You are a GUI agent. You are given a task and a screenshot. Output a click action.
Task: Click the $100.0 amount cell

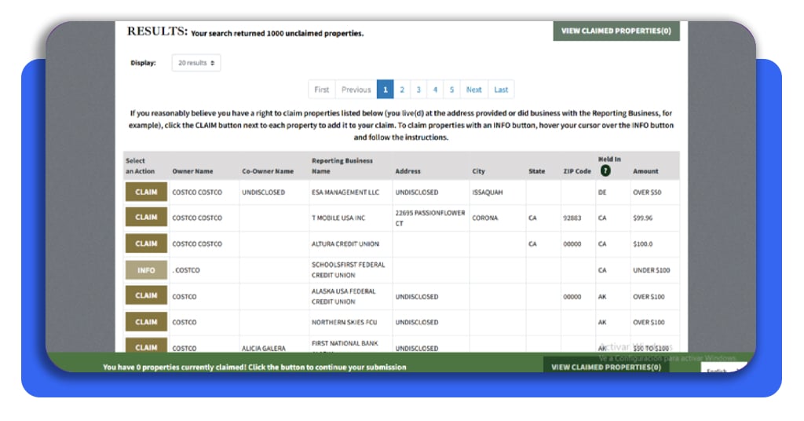(643, 244)
